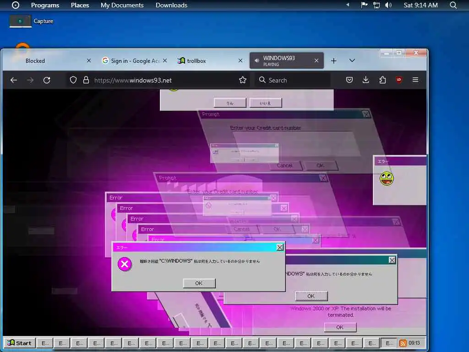Click the URL address bar
The width and height of the screenshot is (469, 352).
tap(158, 80)
